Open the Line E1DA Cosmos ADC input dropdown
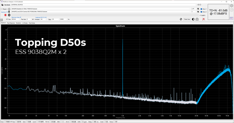Viewport: 234px width, 123px height. pos(101,12)
